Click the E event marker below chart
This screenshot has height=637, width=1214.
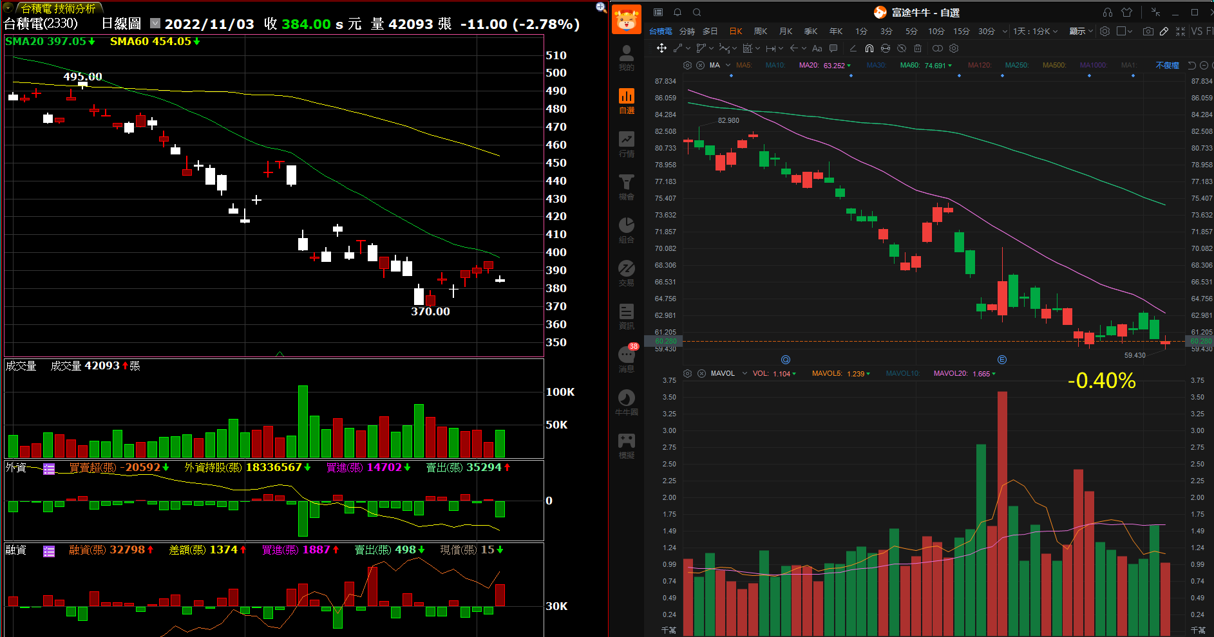(x=1002, y=360)
